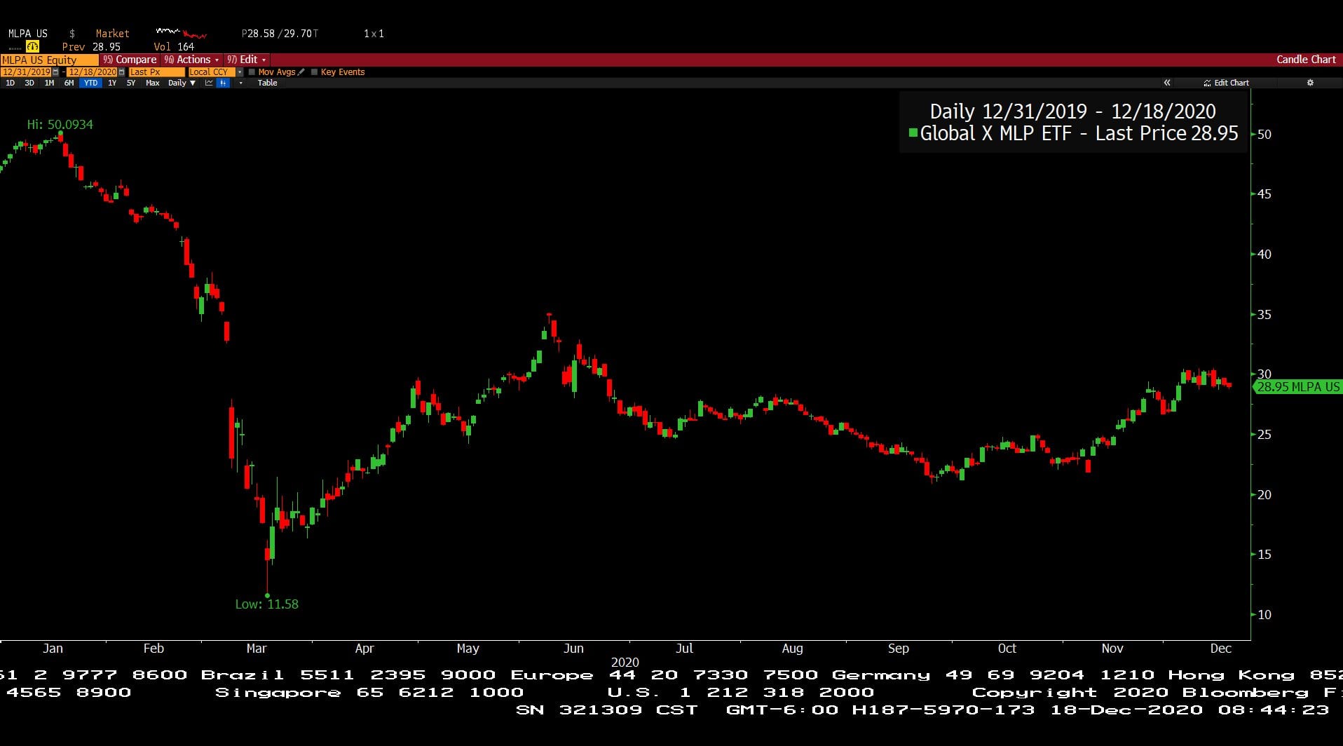Click the Candle Chart title label

coord(1306,60)
